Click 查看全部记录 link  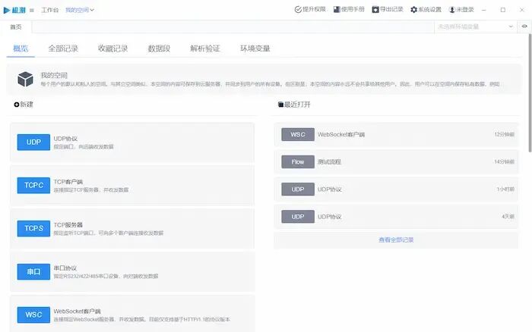(396, 240)
